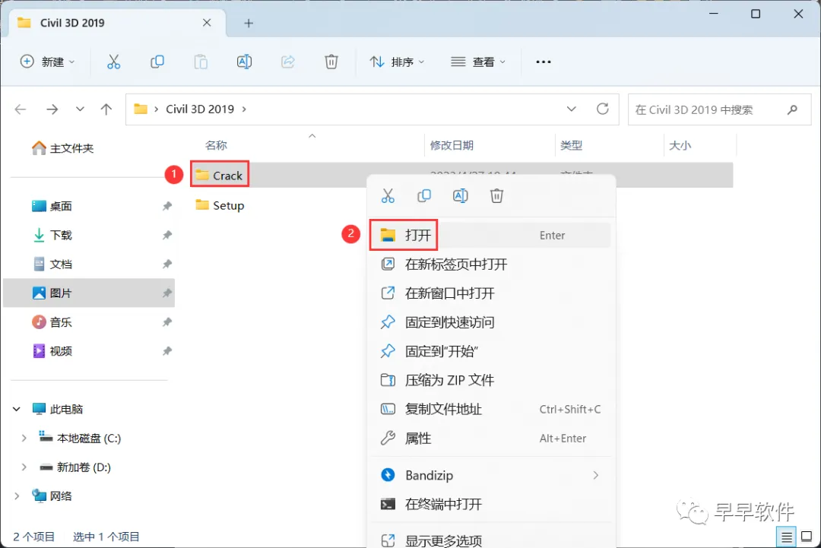Image resolution: width=821 pixels, height=548 pixels.
Task: Click the search magnifier icon
Action: [x=792, y=109]
